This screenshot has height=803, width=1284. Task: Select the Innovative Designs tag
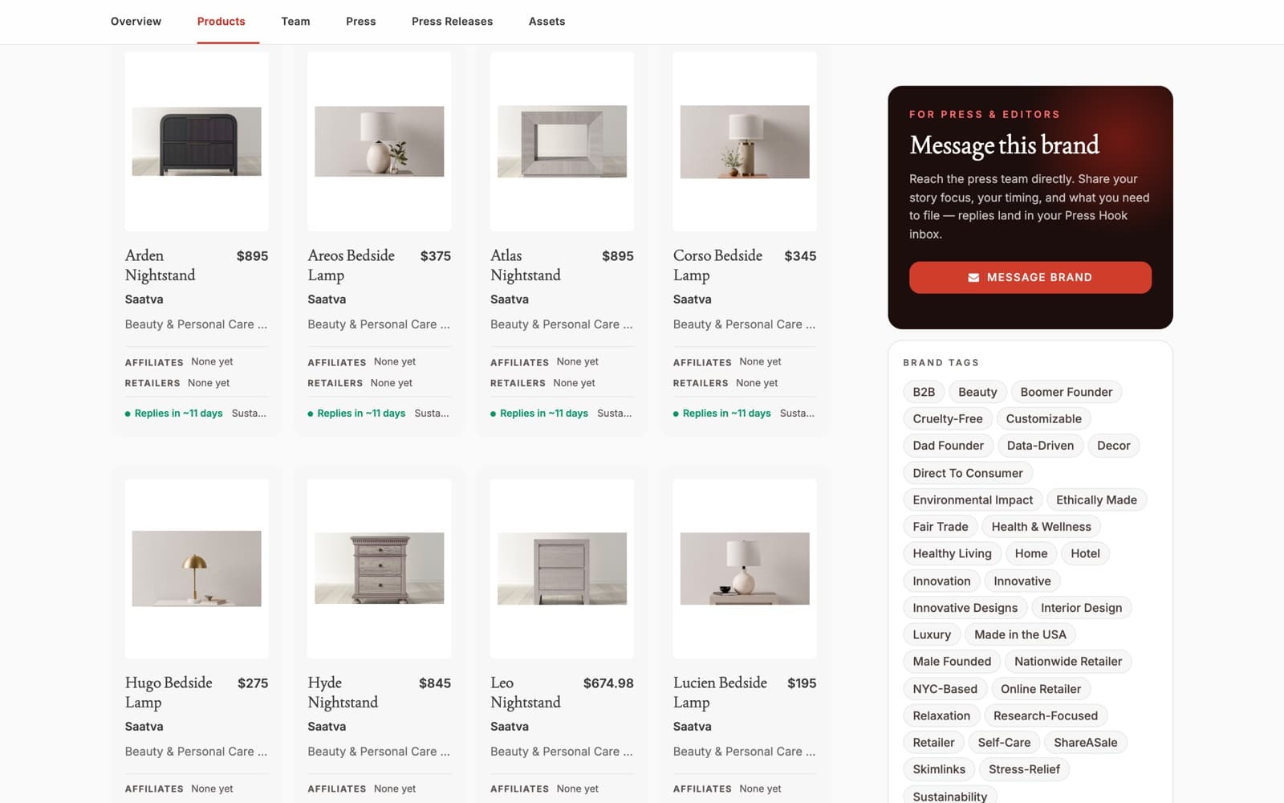click(x=965, y=608)
